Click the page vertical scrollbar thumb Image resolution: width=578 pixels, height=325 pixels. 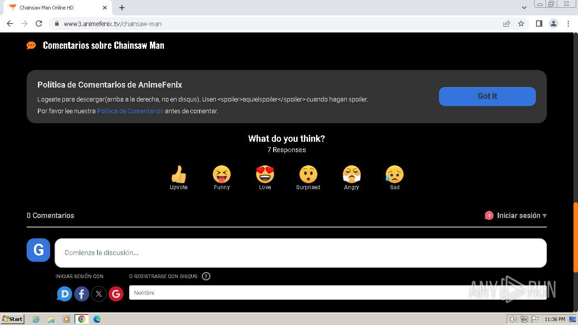click(575, 237)
